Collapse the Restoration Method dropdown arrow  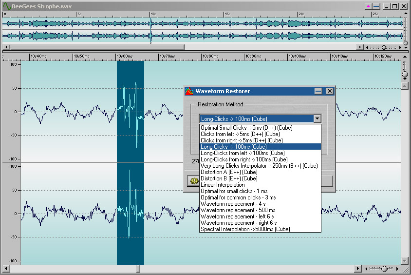(x=317, y=118)
